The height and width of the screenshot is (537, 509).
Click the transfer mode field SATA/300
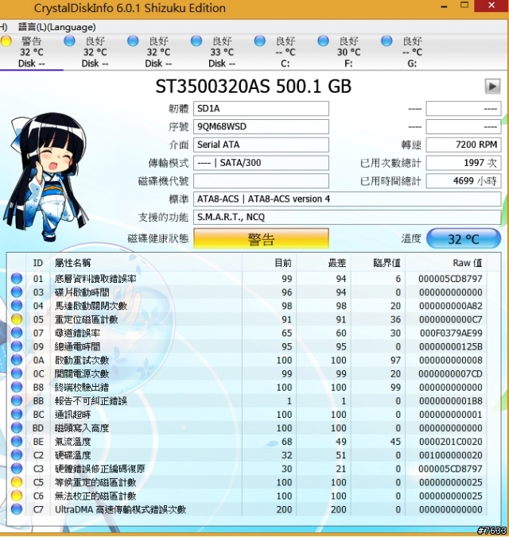pos(261,163)
